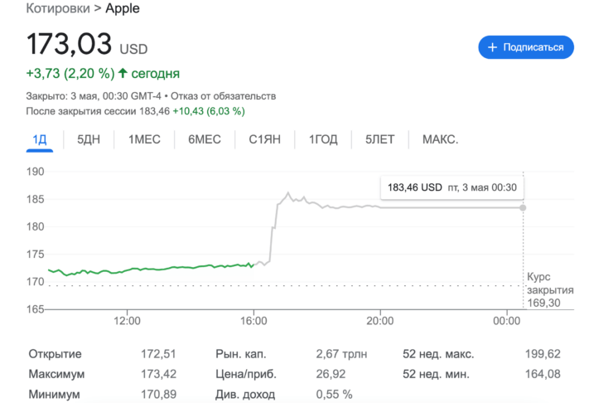The width and height of the screenshot is (613, 403).
Task: Click the 183,46 USD chart tooltip
Action: [x=452, y=187]
